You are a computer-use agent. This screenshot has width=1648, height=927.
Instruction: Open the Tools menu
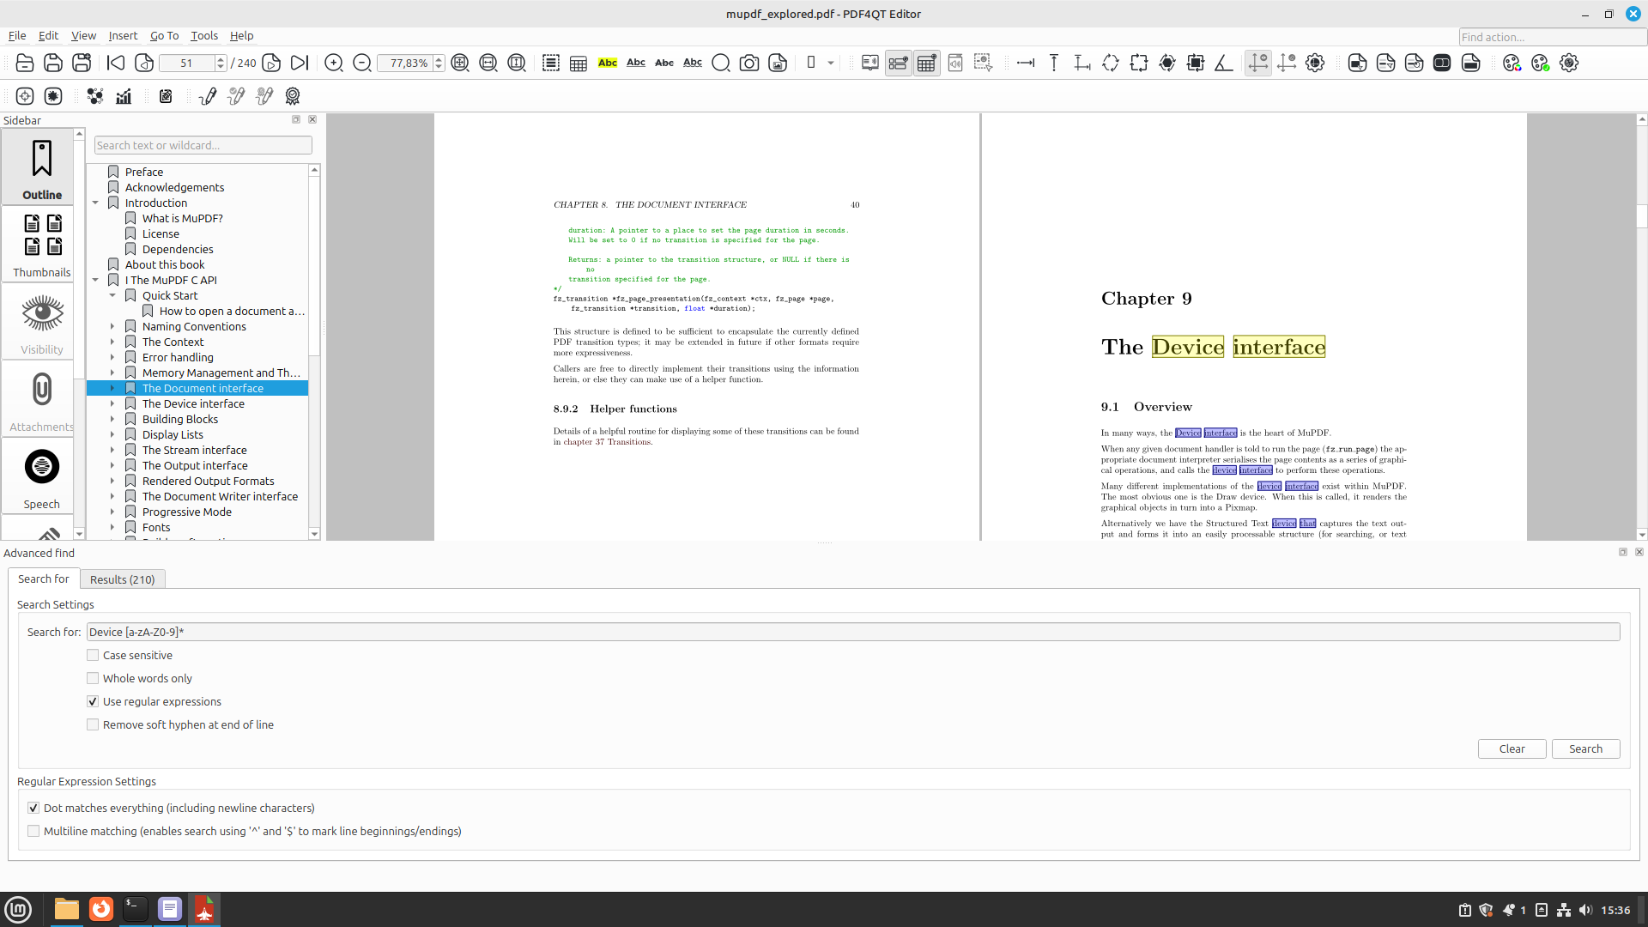203,35
